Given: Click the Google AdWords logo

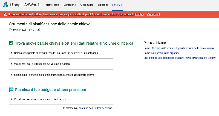Looking at the screenshot, I should (x=22, y=5).
